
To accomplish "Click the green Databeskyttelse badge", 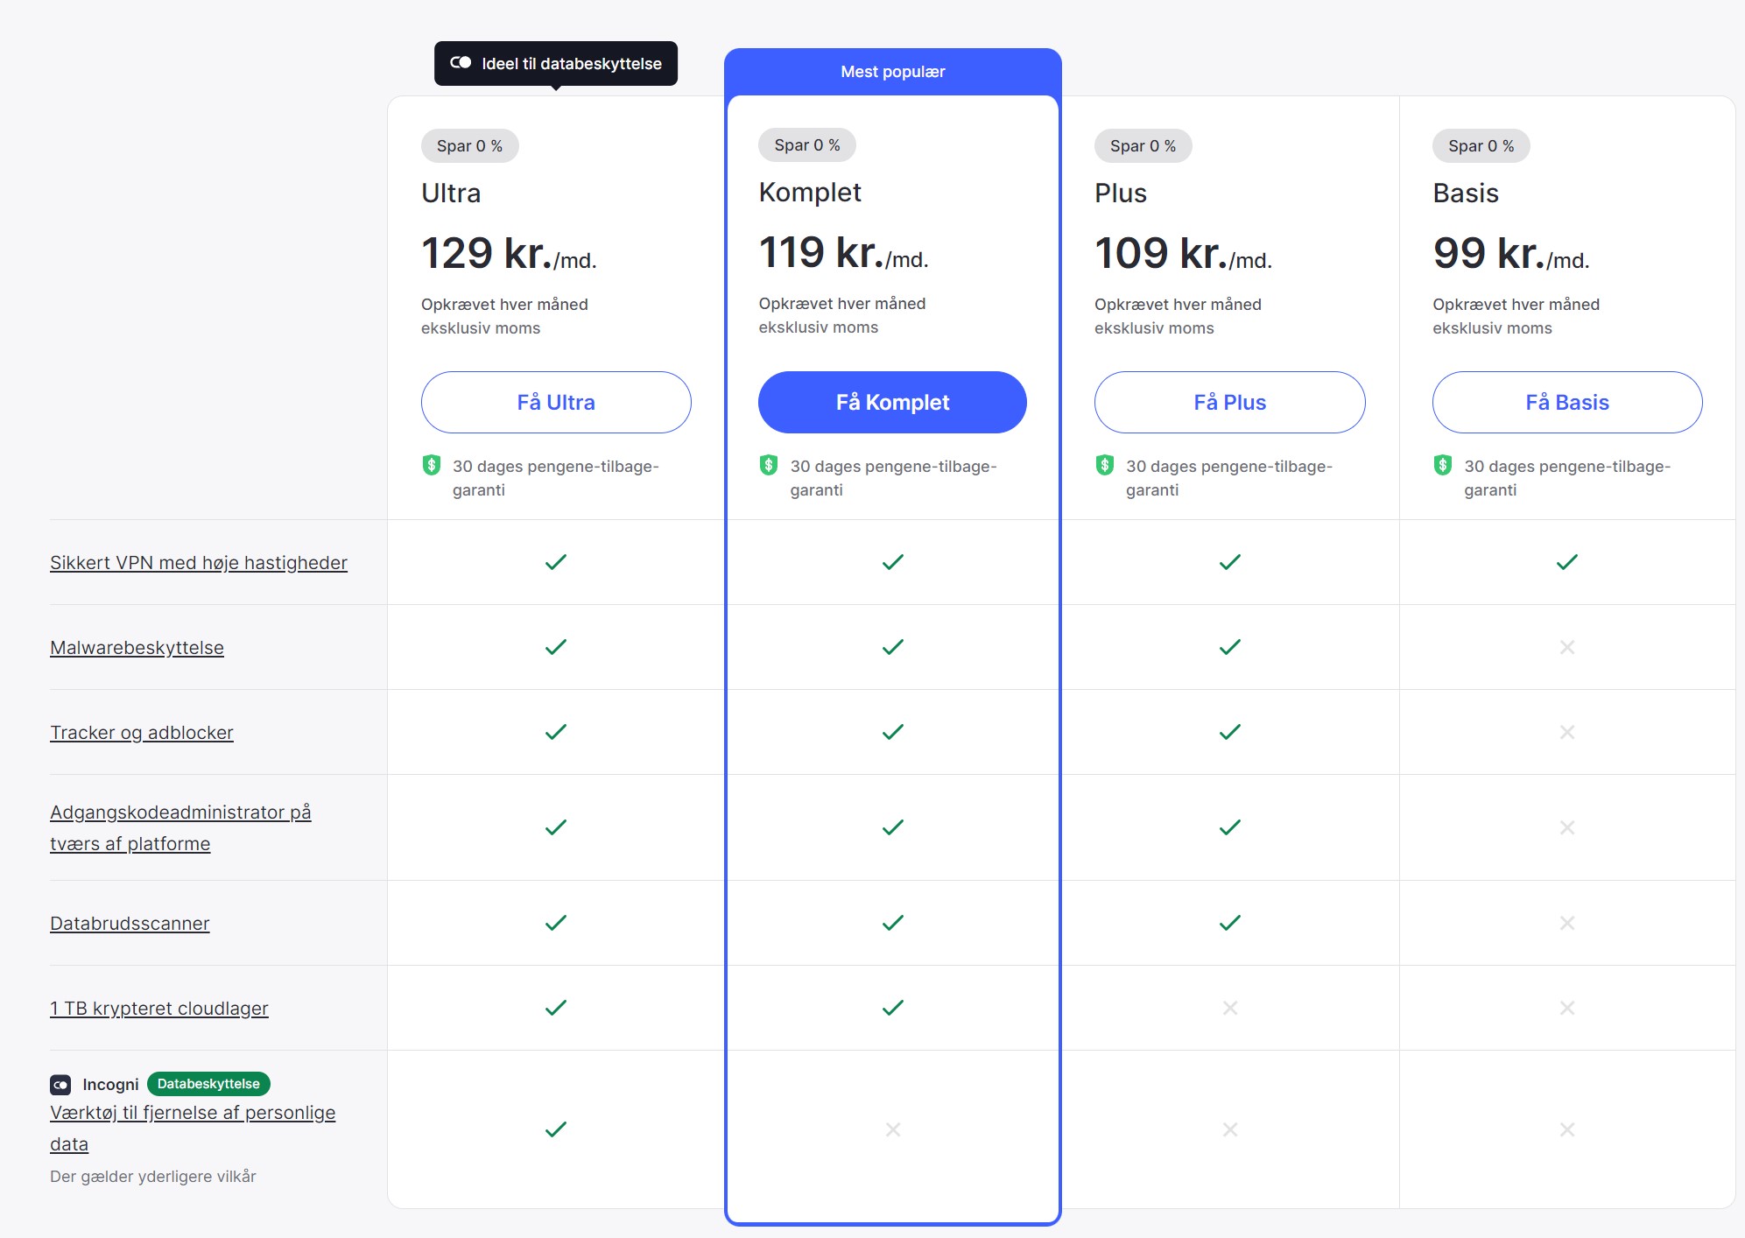I will tap(208, 1084).
